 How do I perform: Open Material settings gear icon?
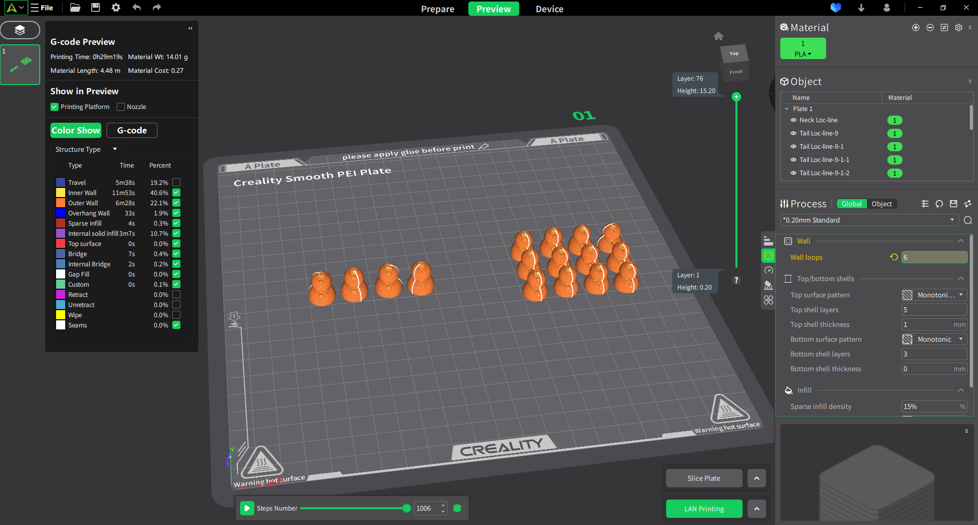point(959,27)
